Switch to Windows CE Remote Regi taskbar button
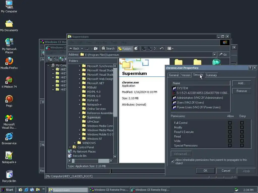The width and height of the screenshot is (258, 193). [x=150, y=190]
